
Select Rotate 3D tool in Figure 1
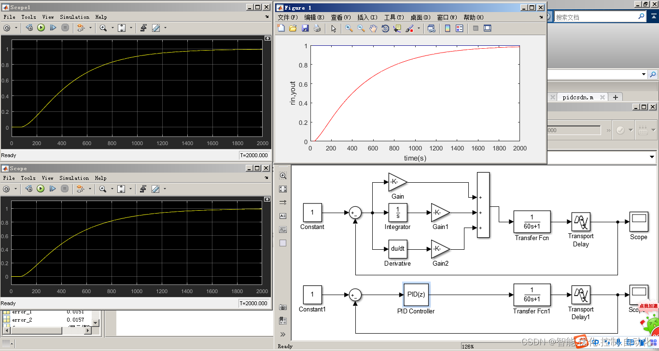tap(385, 28)
